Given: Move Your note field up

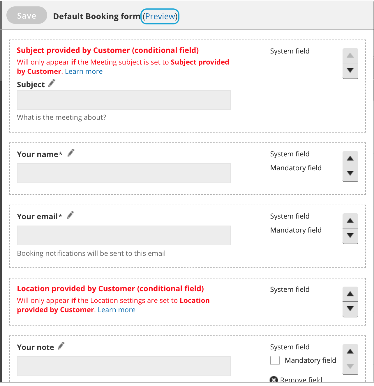Looking at the screenshot, I should click(x=350, y=352).
